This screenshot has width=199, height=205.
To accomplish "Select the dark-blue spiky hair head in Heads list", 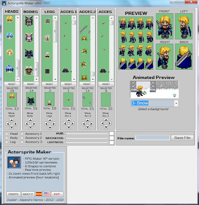I will (9, 69).
